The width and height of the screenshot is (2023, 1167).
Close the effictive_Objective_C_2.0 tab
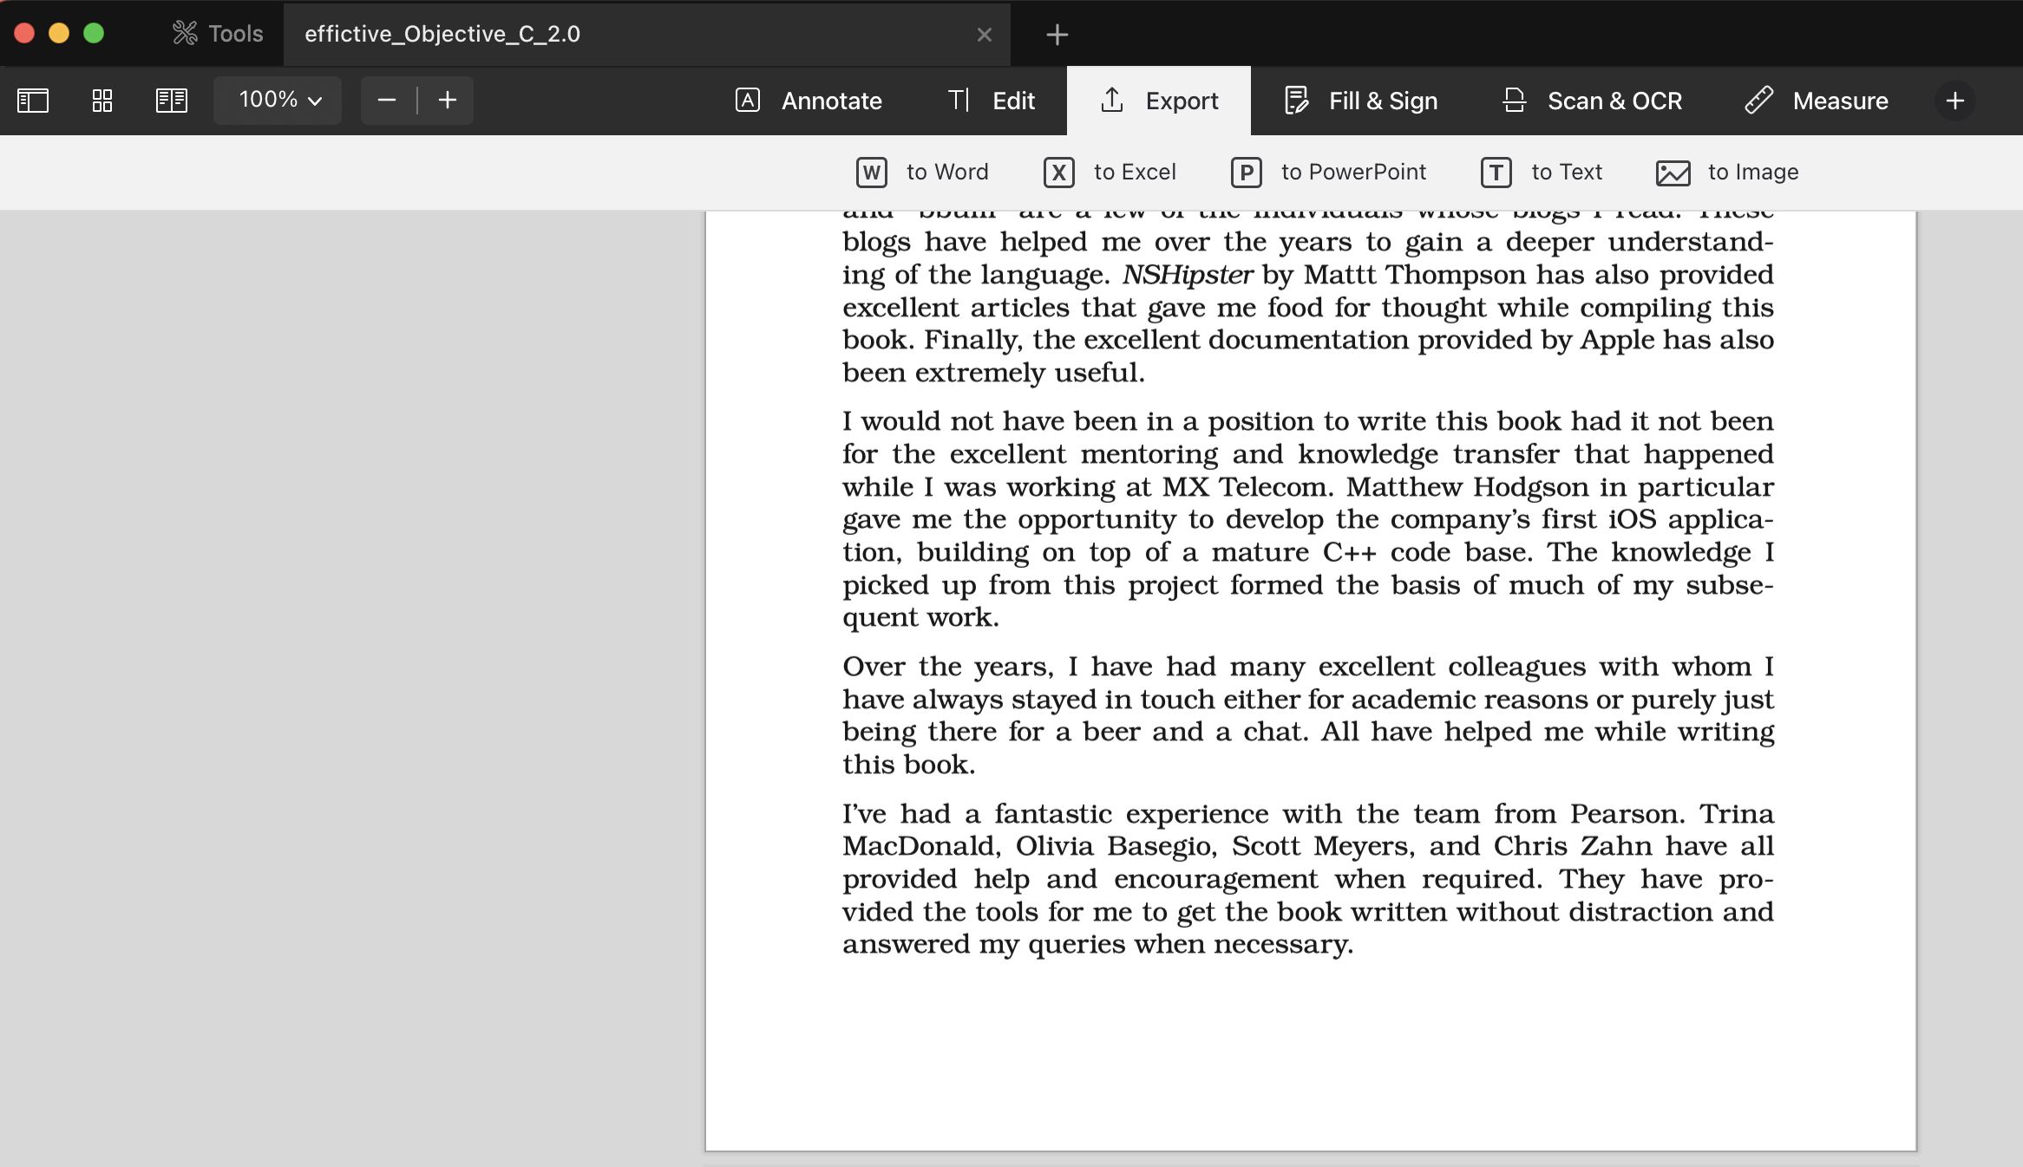984,35
